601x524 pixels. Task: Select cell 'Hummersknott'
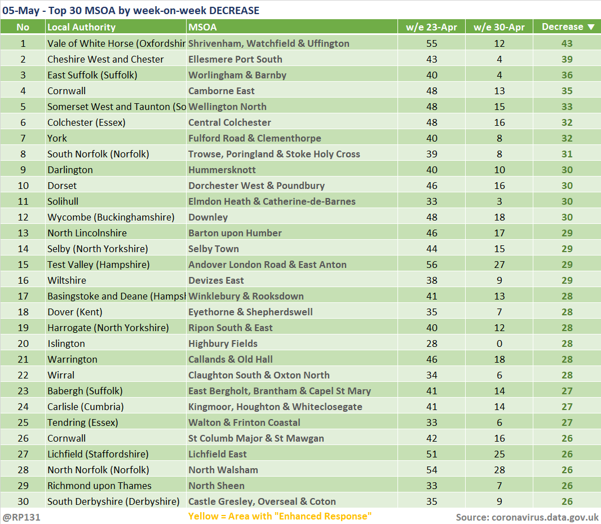[x=291, y=170]
